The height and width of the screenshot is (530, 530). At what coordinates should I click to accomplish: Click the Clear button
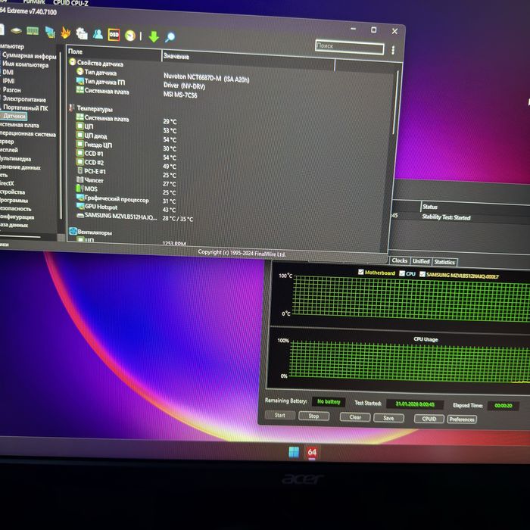355,417
